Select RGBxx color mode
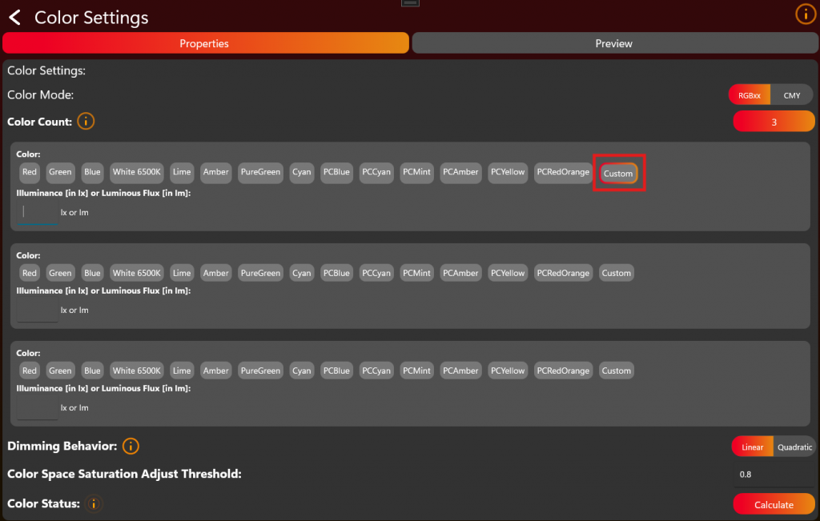Screen dimensions: 820x521 pos(750,95)
